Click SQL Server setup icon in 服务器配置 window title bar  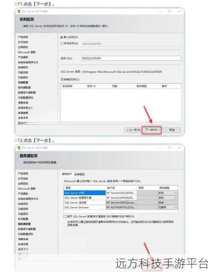19,148
